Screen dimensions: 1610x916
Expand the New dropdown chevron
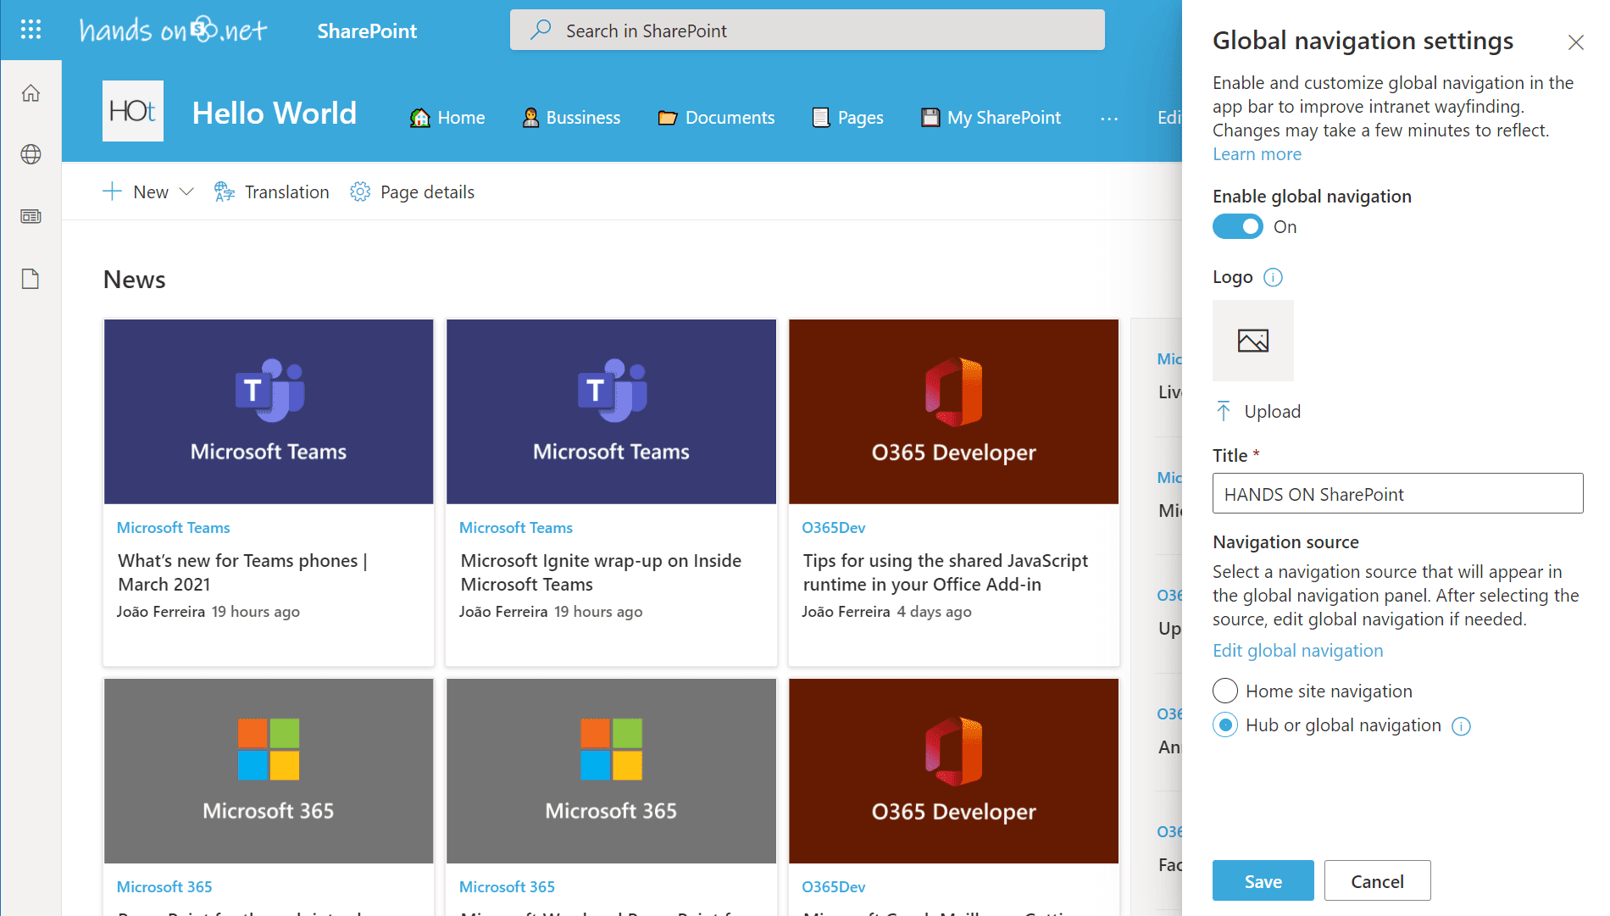coord(187,192)
